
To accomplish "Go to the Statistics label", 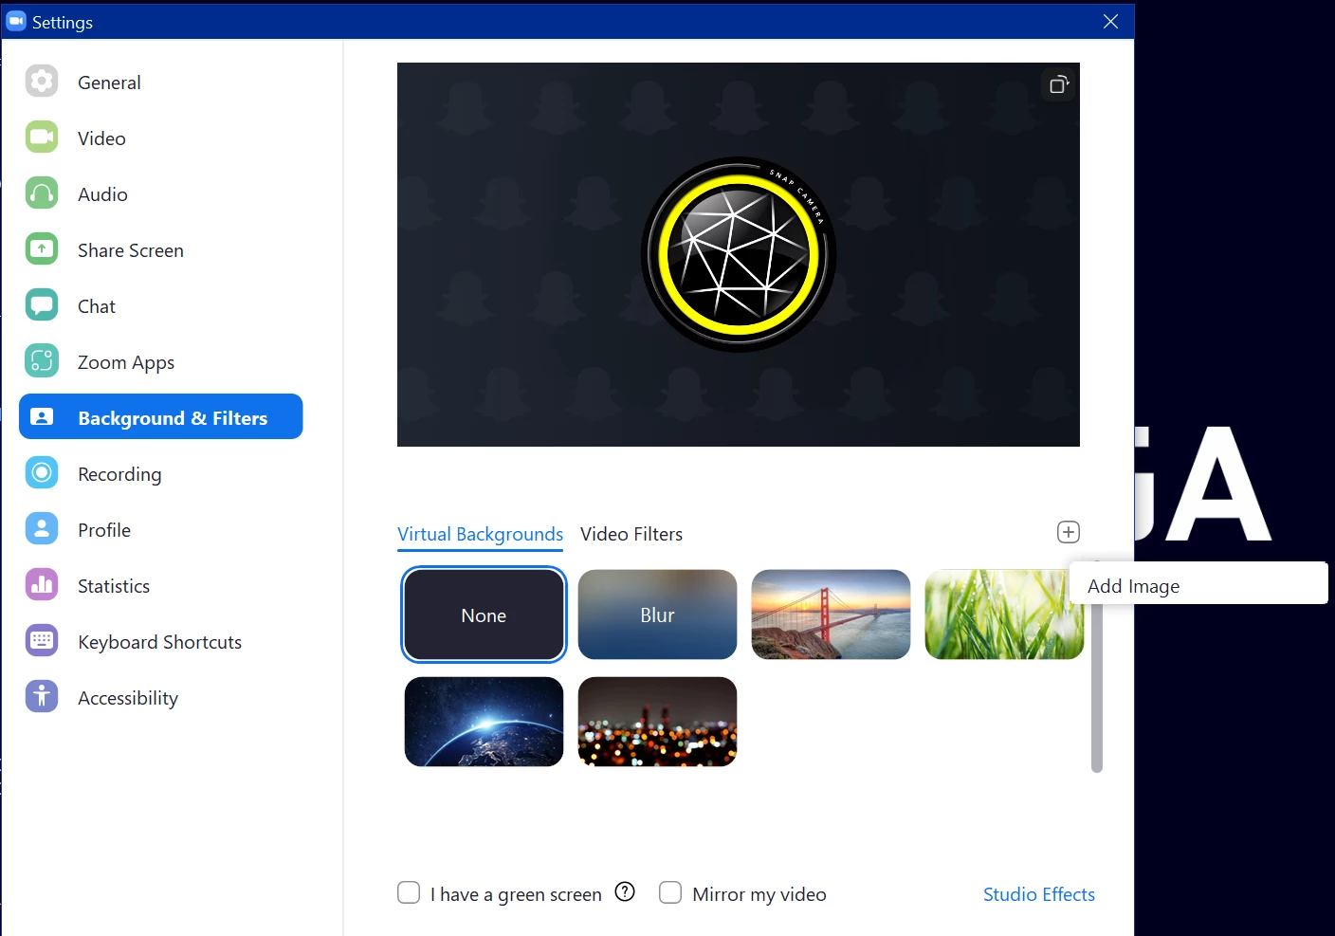I will (x=114, y=586).
